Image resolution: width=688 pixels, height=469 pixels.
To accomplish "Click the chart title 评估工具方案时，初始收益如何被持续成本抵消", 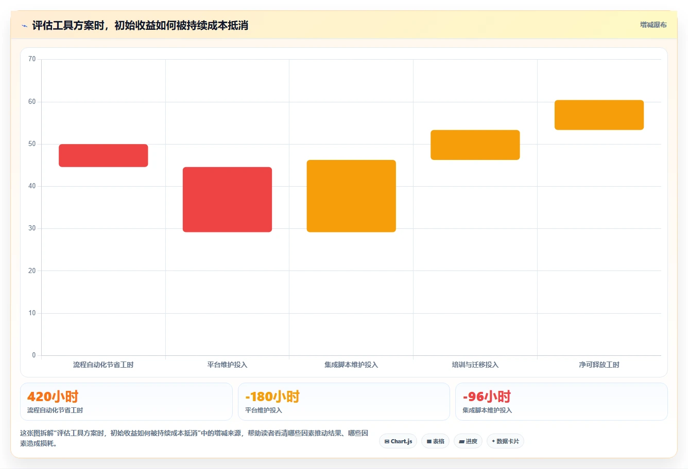I will pos(140,25).
